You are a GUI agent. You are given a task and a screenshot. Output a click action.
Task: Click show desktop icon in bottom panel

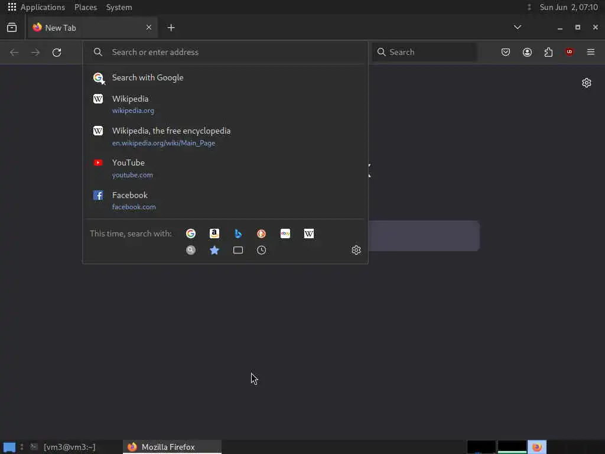tap(9, 447)
